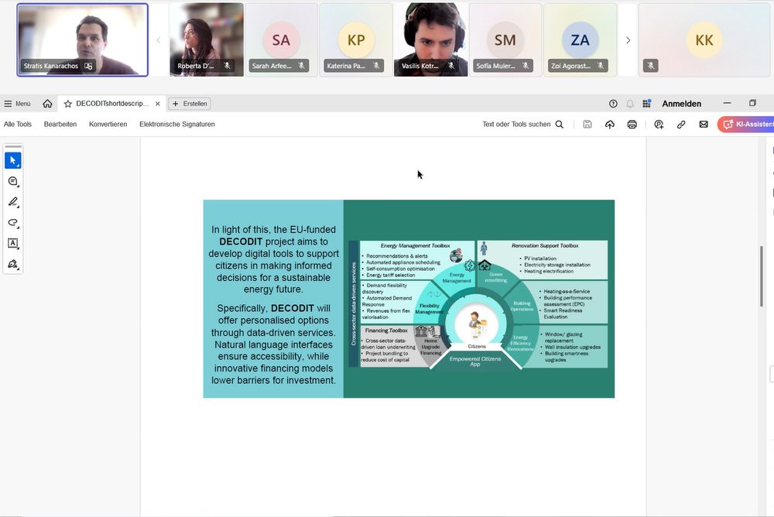Click muted mic icon on KK tile
774x517 pixels.
pos(651,66)
